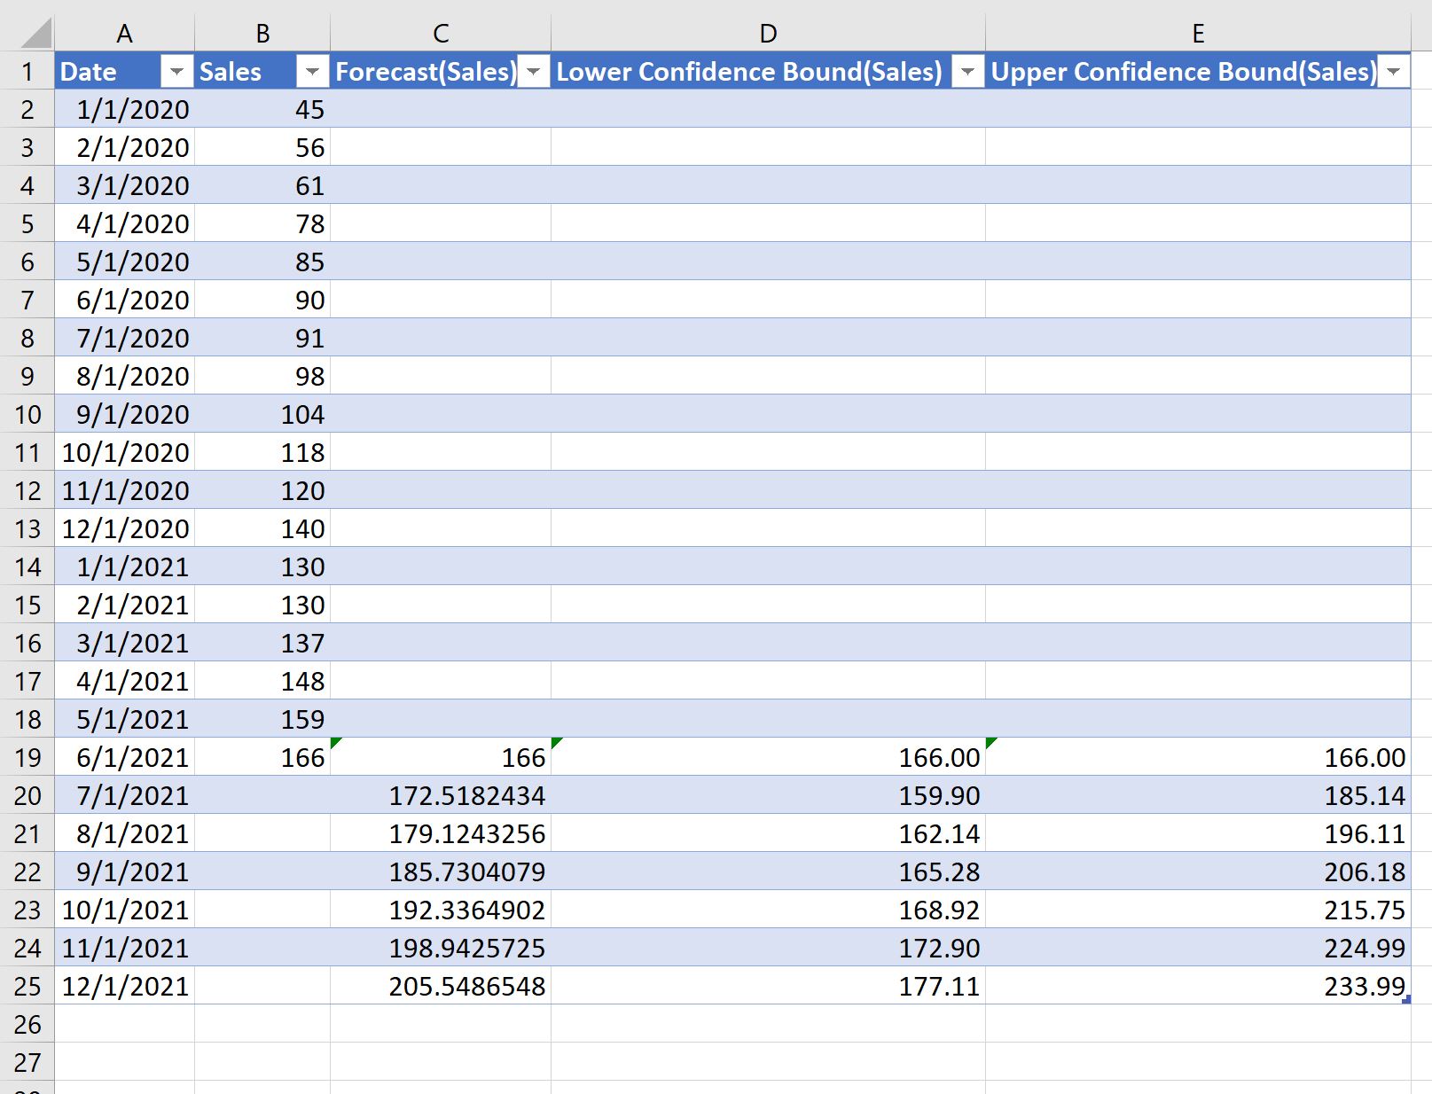Viewport: 1432px width, 1094px height.
Task: Select upper bound cell 224.99
Action: (1198, 949)
